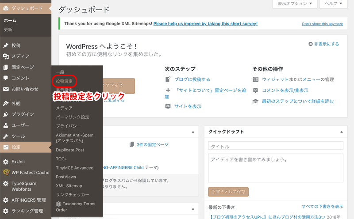Click the speech bubble icon beside コメント
The image size is (354, 219).
[6, 78]
